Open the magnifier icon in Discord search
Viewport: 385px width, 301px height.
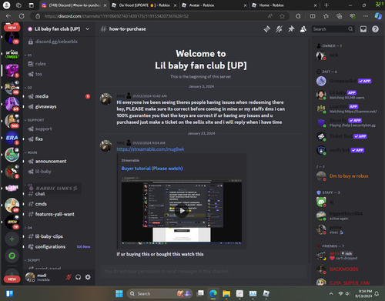350,29
